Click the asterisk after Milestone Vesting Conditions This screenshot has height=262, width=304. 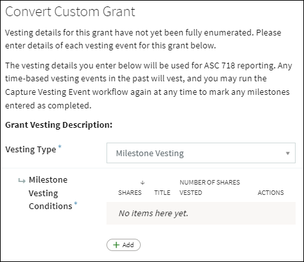tap(76, 203)
